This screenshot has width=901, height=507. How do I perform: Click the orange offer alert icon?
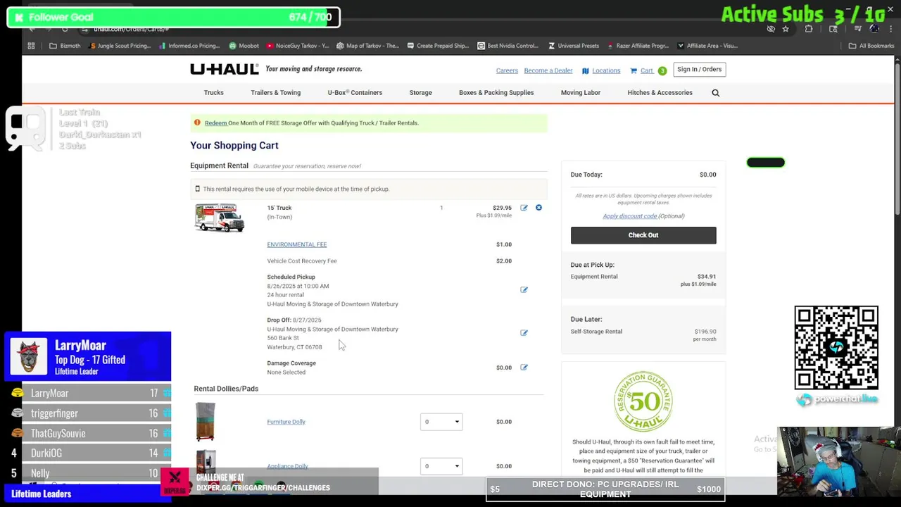pyautogui.click(x=197, y=123)
